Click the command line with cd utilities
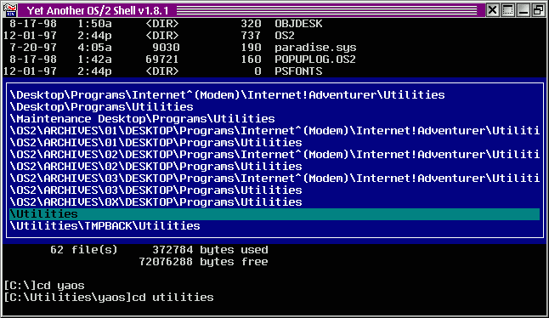The image size is (549, 318). click(109, 298)
